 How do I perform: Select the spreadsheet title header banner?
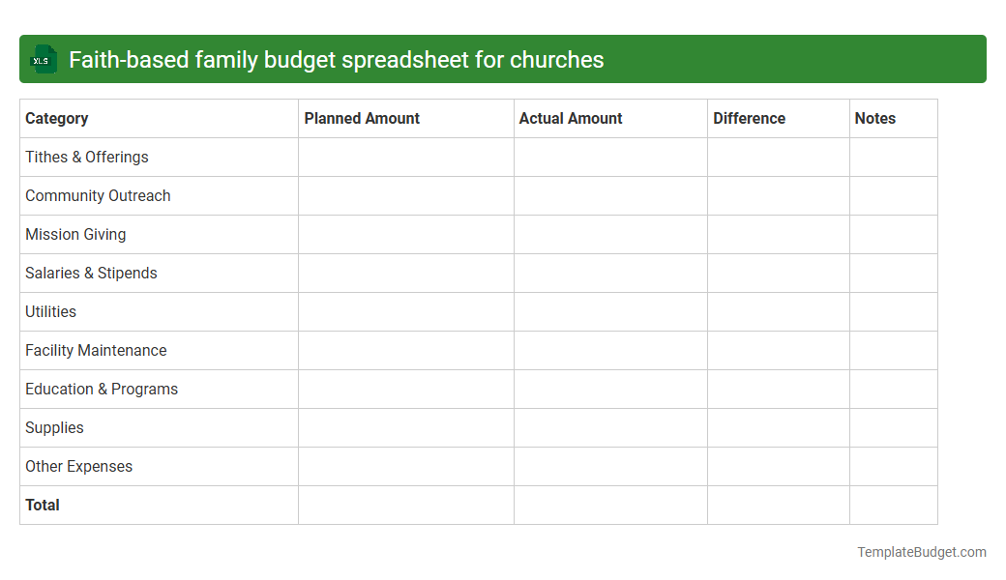503,59
